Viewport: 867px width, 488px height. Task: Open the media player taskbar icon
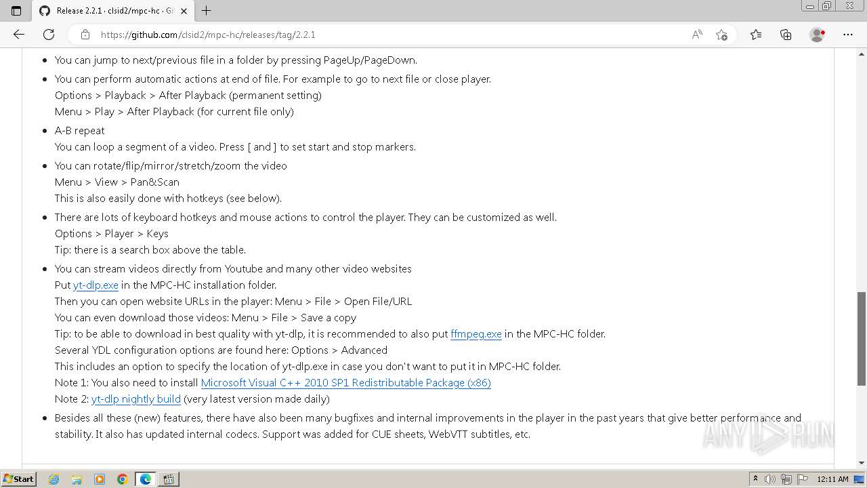pyautogui.click(x=100, y=479)
